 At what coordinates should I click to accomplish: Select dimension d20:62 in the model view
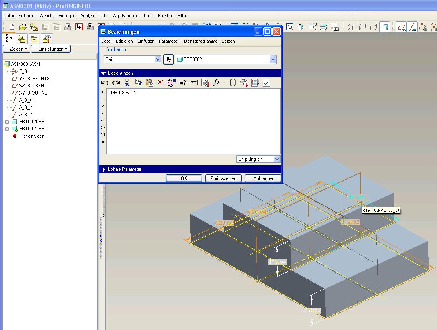(x=224, y=223)
